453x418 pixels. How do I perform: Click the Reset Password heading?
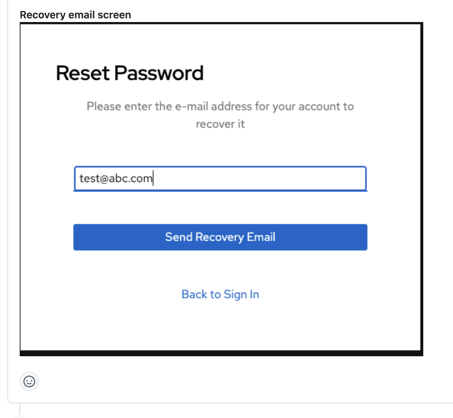click(130, 73)
